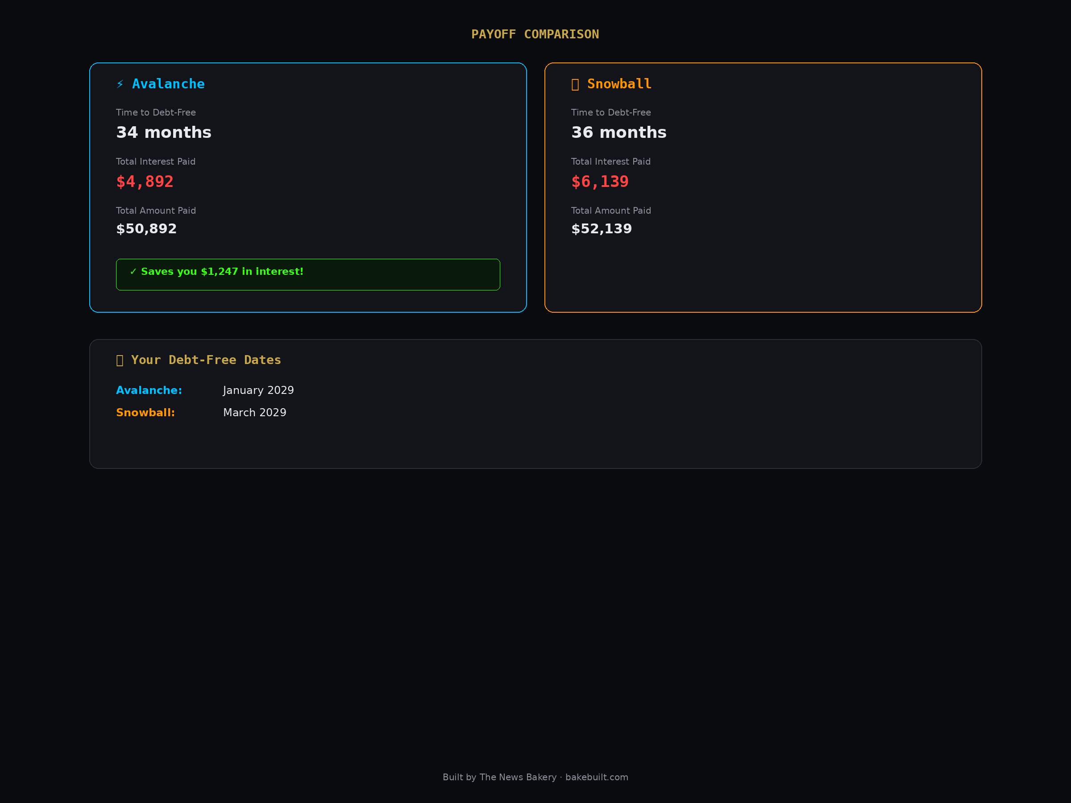Screen dimensions: 1071x803
Task: Click Time to Debt-Free label in Snowball card
Action: pos(611,112)
